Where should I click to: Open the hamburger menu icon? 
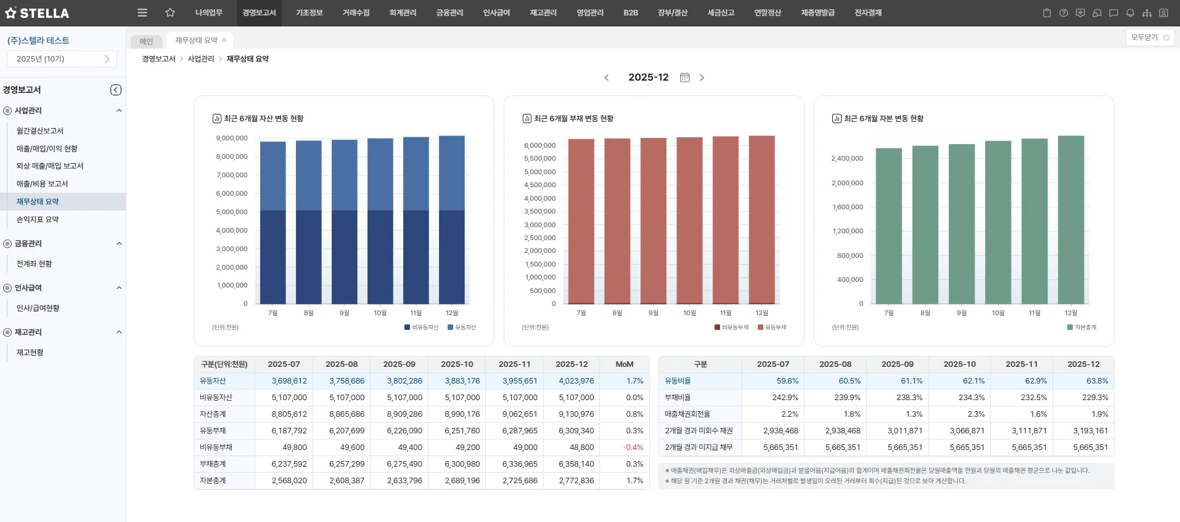(142, 13)
